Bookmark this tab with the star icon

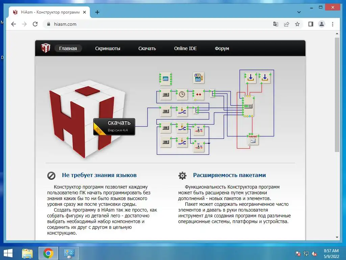[x=297, y=24]
